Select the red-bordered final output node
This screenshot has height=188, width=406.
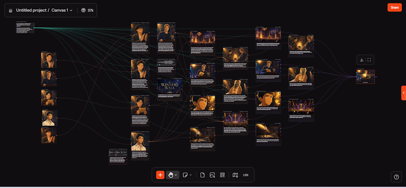point(365,77)
